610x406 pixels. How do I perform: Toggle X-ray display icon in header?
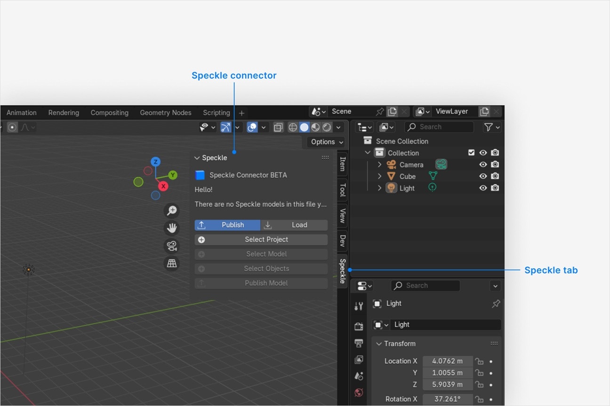[x=278, y=127]
